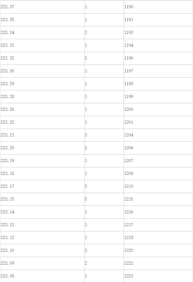Select the last row value 1223
The image size is (193, 282).
[158, 276]
